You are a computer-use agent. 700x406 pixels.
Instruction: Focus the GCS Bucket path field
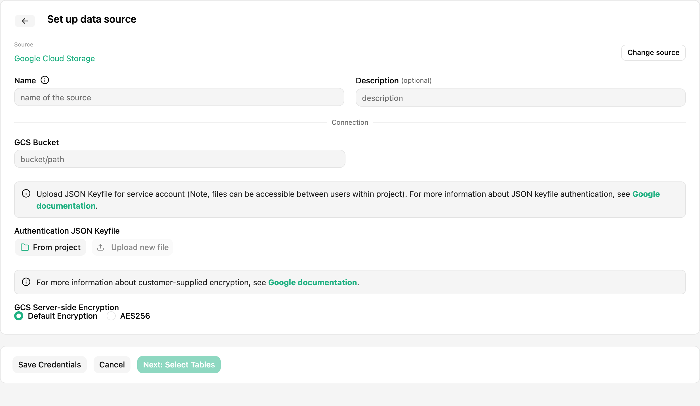click(180, 159)
